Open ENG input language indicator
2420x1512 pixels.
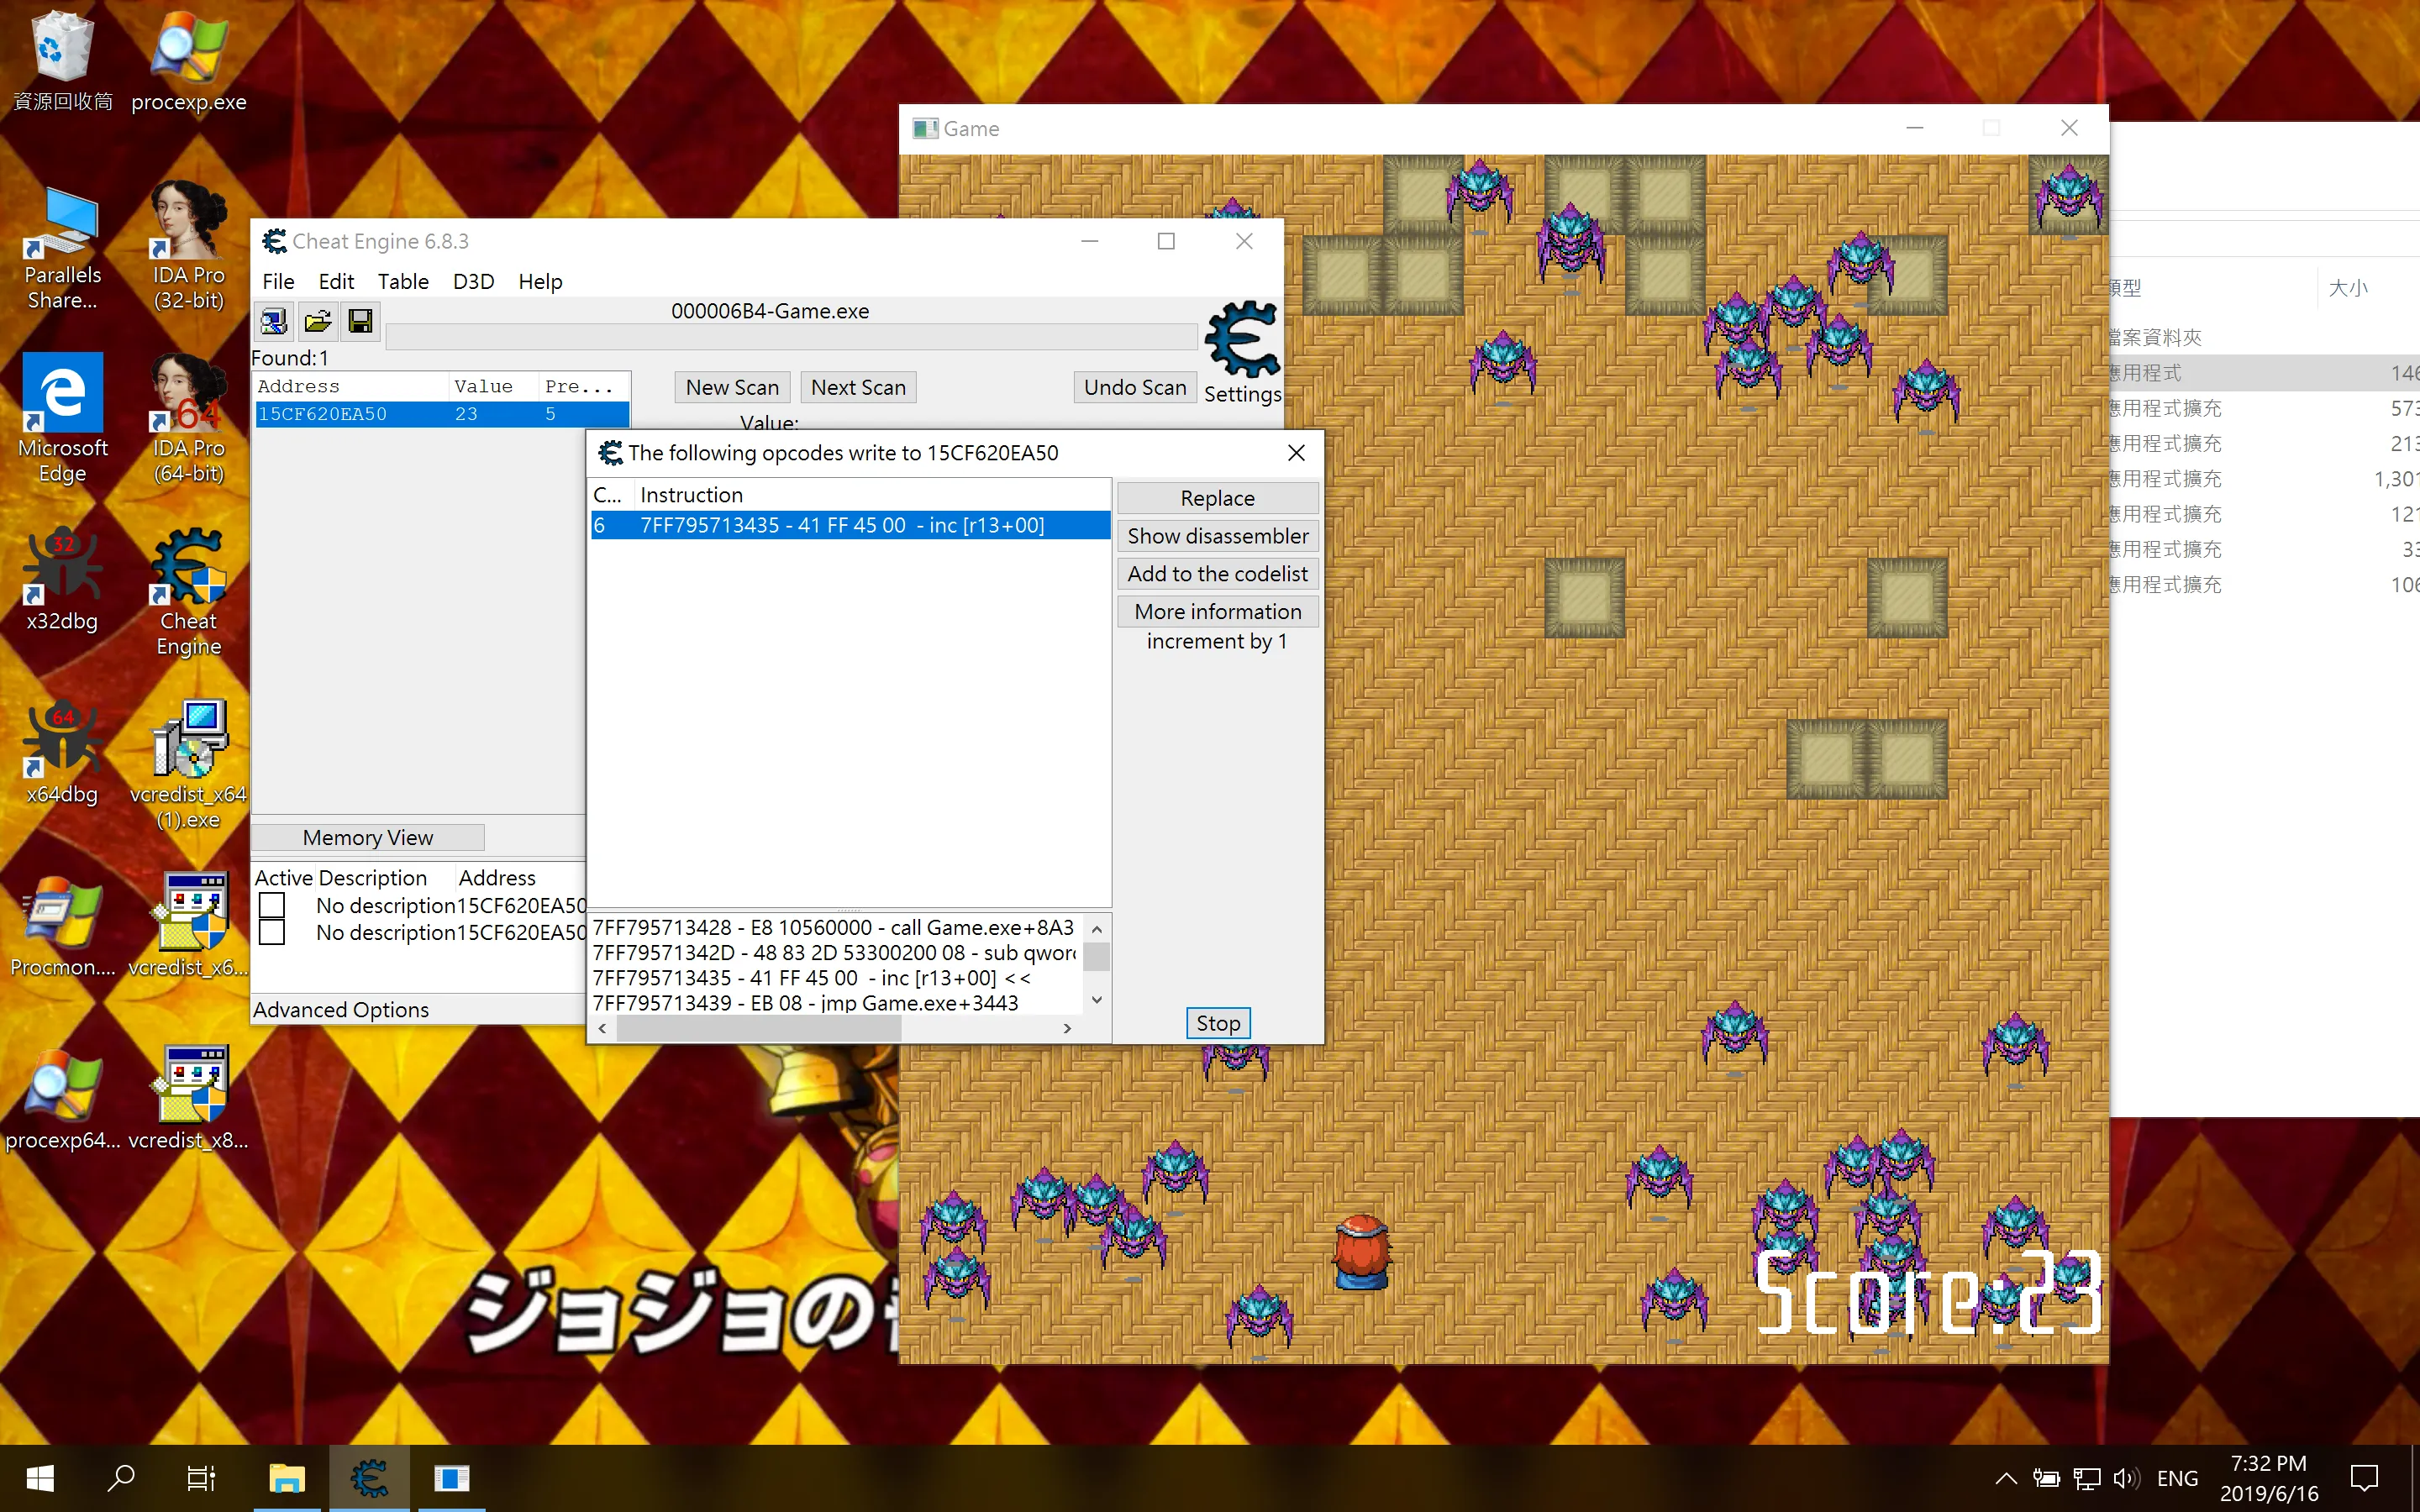[x=2177, y=1478]
